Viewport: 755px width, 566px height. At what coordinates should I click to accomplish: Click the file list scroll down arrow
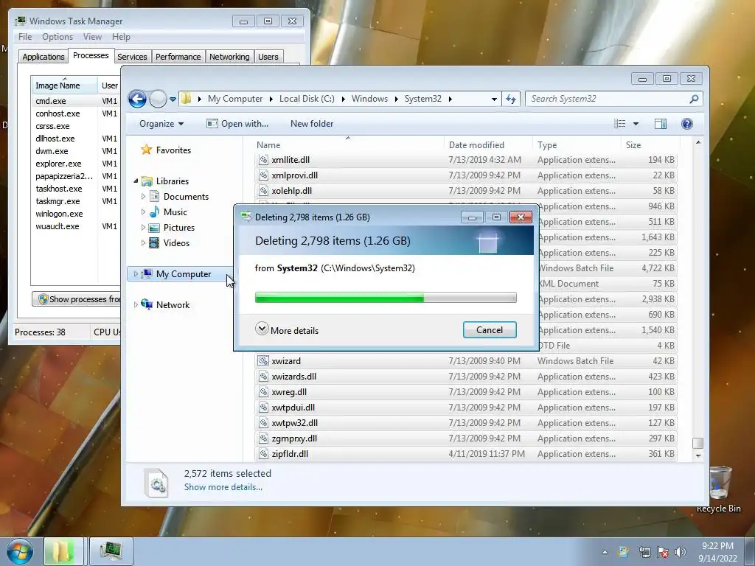tap(697, 455)
